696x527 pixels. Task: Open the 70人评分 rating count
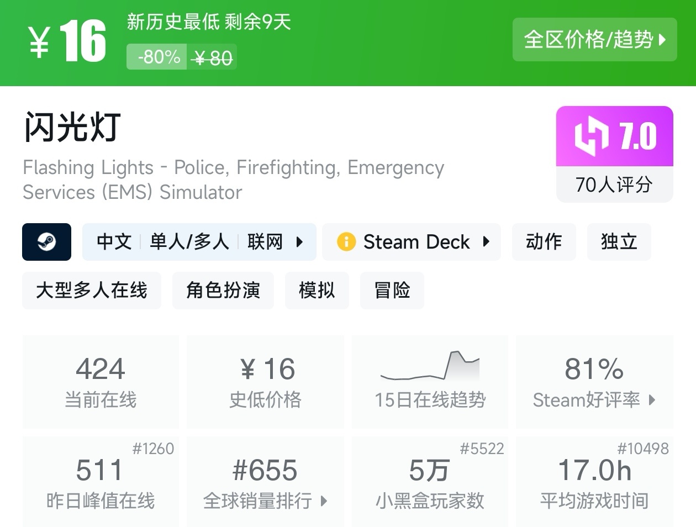[x=614, y=185]
